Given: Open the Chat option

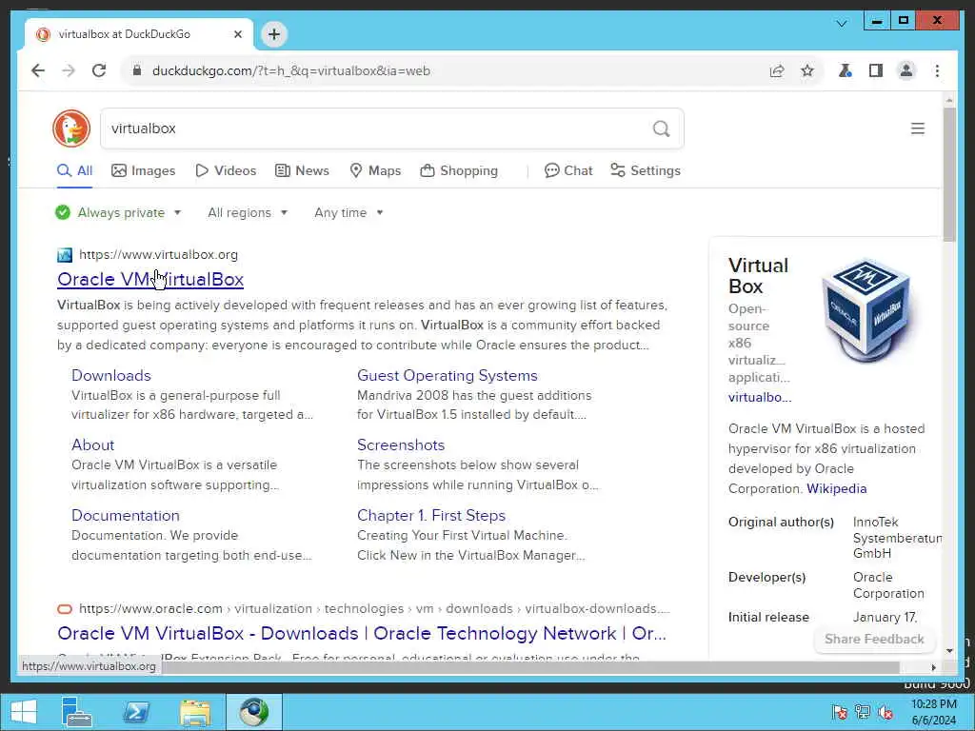Looking at the screenshot, I should [x=568, y=170].
